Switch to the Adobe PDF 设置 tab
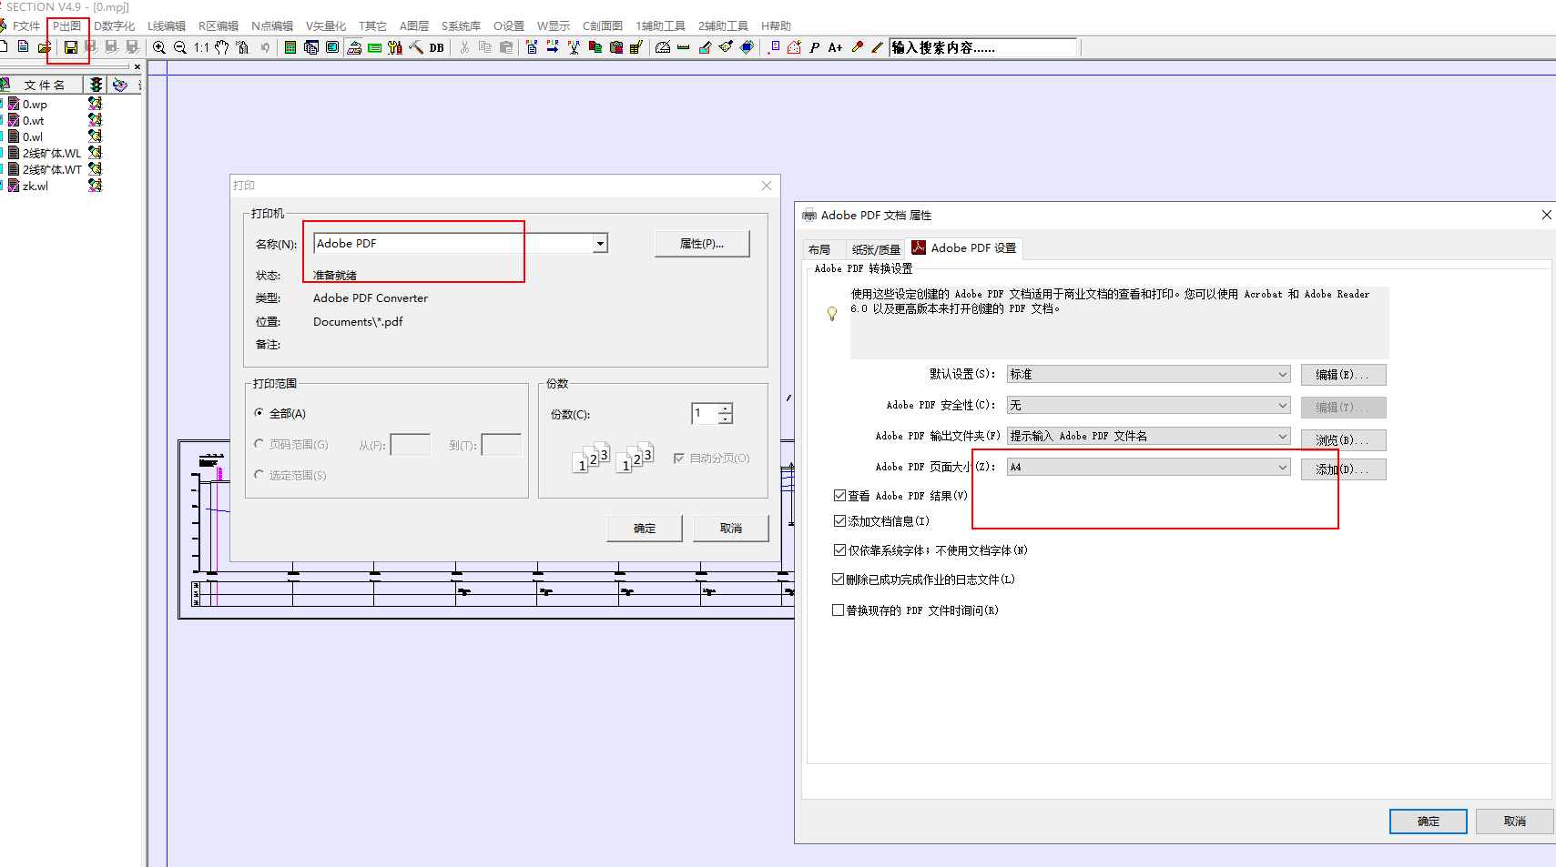Viewport: 1556px width, 867px height. click(966, 248)
